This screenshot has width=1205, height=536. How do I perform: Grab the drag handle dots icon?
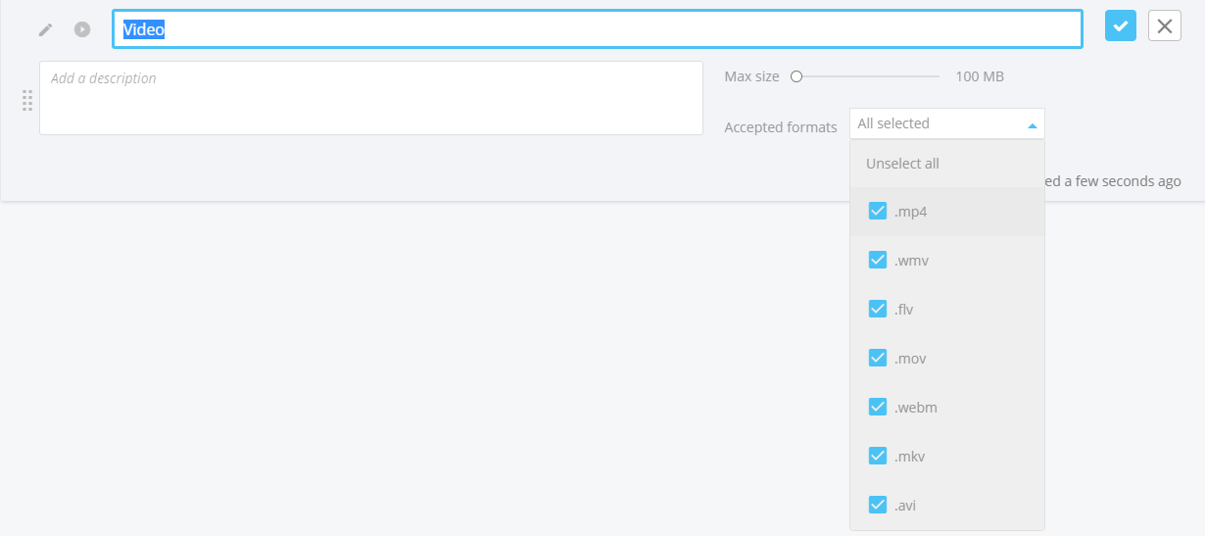(x=27, y=100)
